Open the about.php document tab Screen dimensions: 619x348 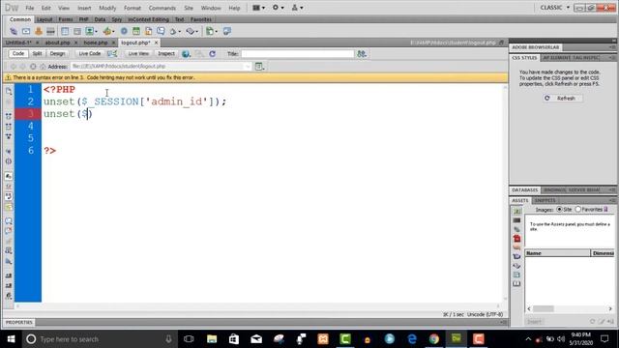(x=58, y=43)
